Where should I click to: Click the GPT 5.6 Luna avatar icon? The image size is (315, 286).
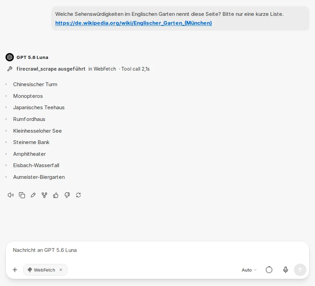coord(10,57)
